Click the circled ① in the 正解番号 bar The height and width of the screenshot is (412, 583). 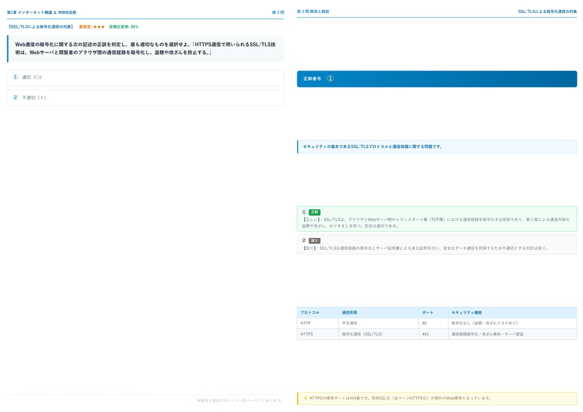330,79
